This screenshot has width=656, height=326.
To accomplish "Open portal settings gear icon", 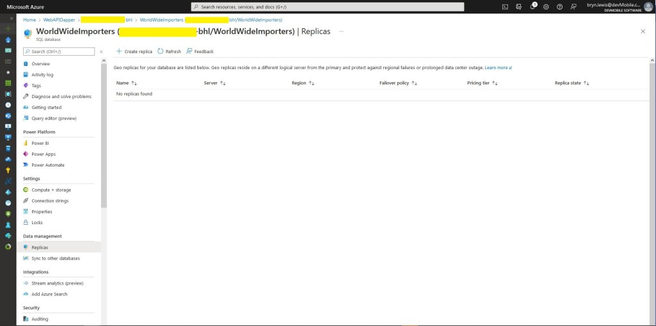I will coord(546,6).
